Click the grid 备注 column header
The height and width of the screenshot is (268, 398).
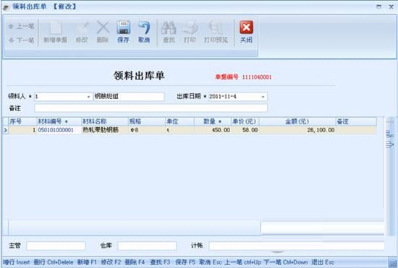point(356,121)
